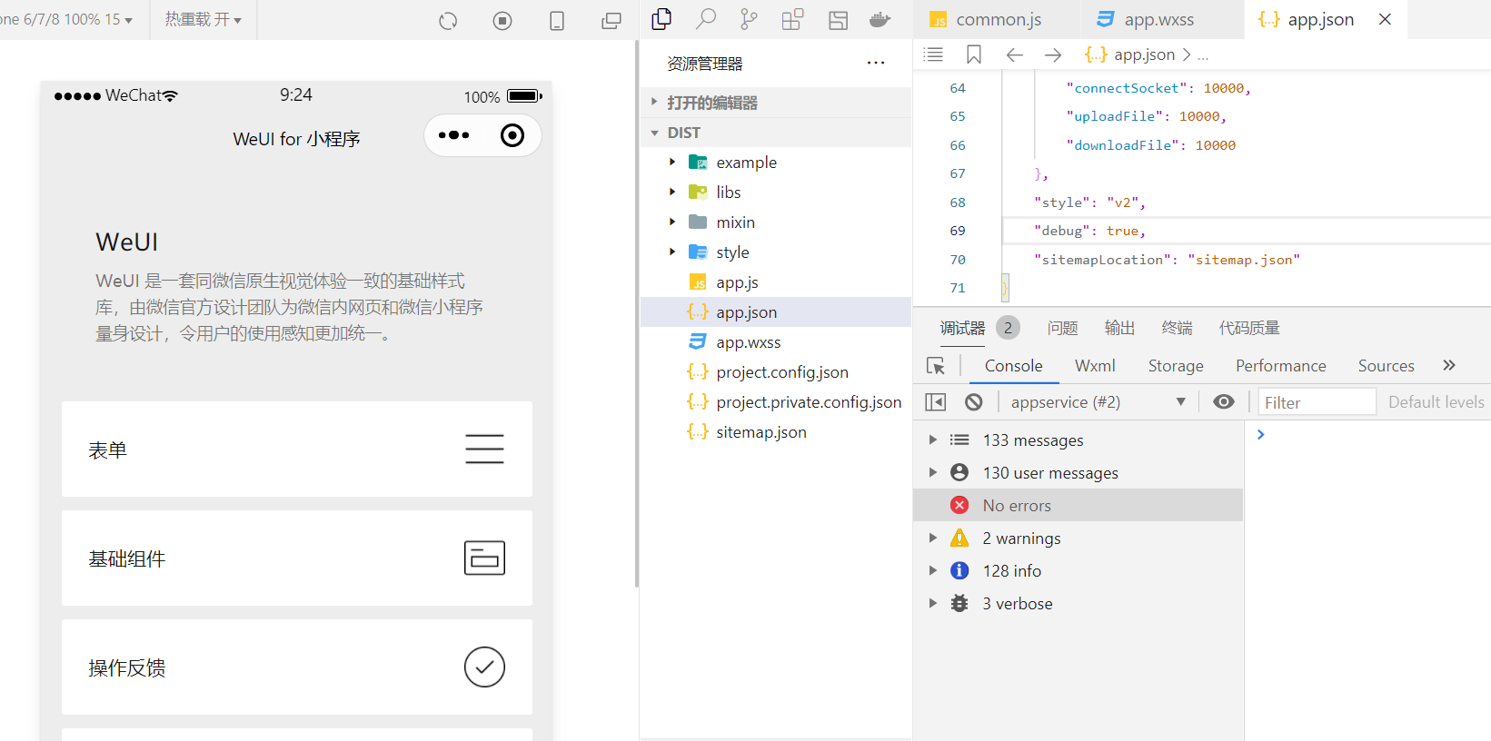Expand the 130 user messages group
The image size is (1491, 741).
coord(932,472)
